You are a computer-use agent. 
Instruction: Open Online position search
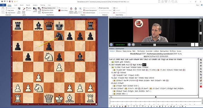click(x=35, y=10)
